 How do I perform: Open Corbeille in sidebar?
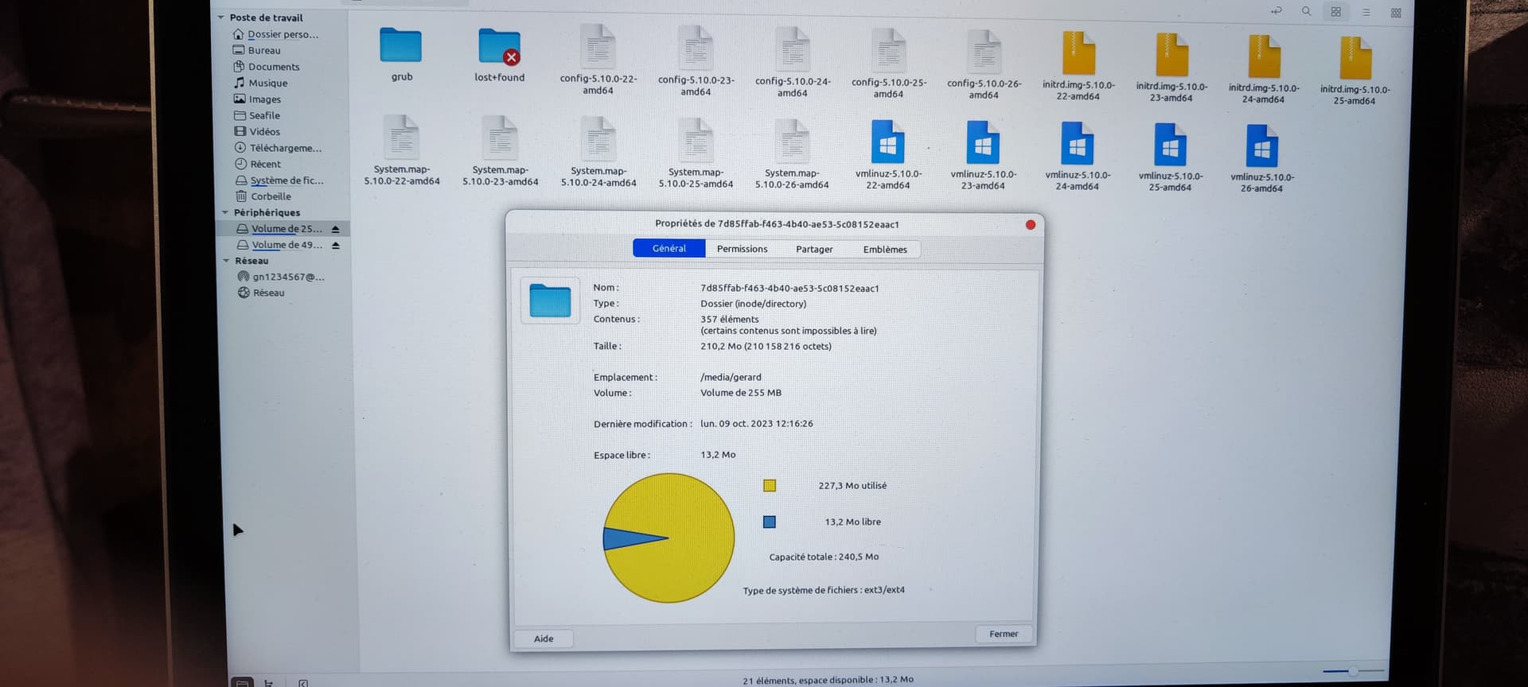[x=263, y=196]
